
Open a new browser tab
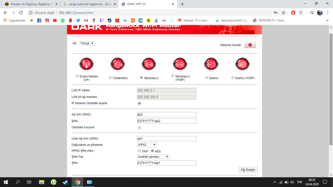click(182, 4)
